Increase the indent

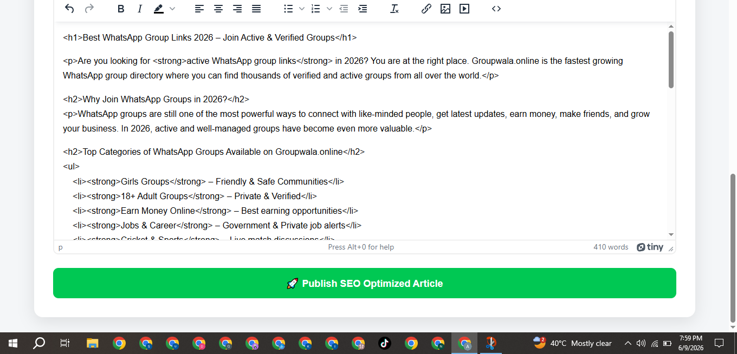click(x=363, y=9)
